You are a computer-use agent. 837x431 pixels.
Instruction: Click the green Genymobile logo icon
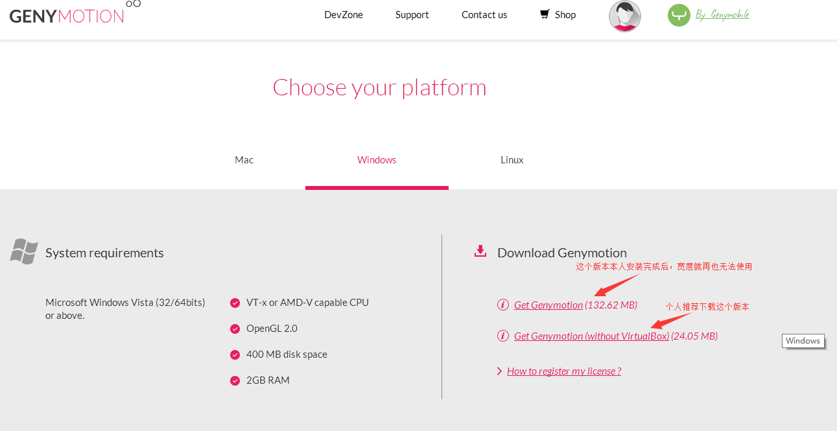(679, 15)
